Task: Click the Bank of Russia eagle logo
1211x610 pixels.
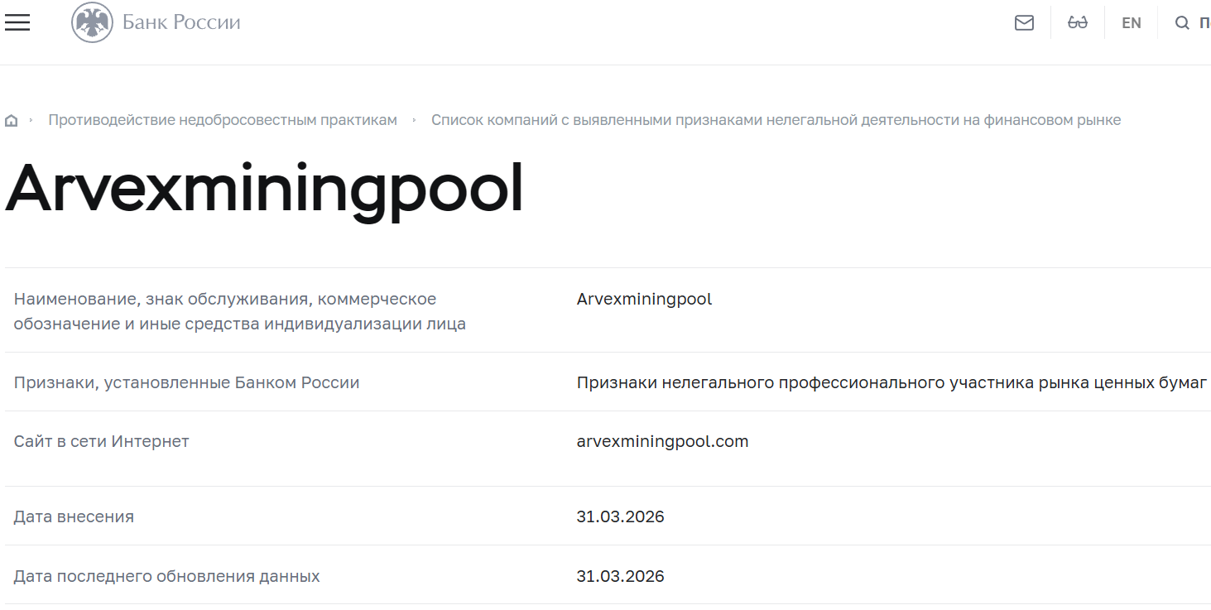Action: pyautogui.click(x=91, y=22)
